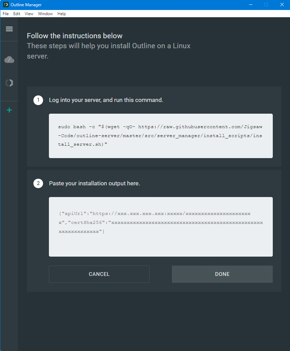The width and height of the screenshot is (290, 351).
Task: Click the step 1 numbered circle
Action: click(38, 100)
